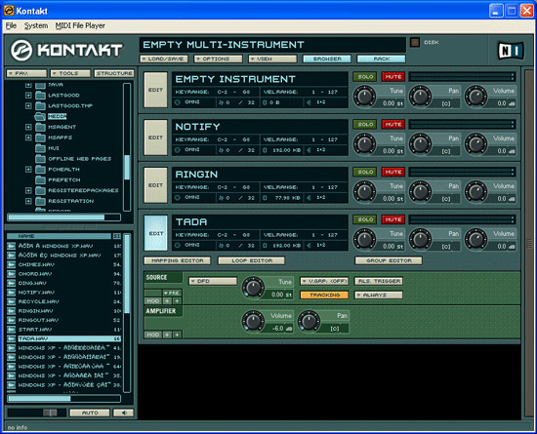
Task: Click the MIDI channel icon of NOTIFY
Action: [177, 150]
